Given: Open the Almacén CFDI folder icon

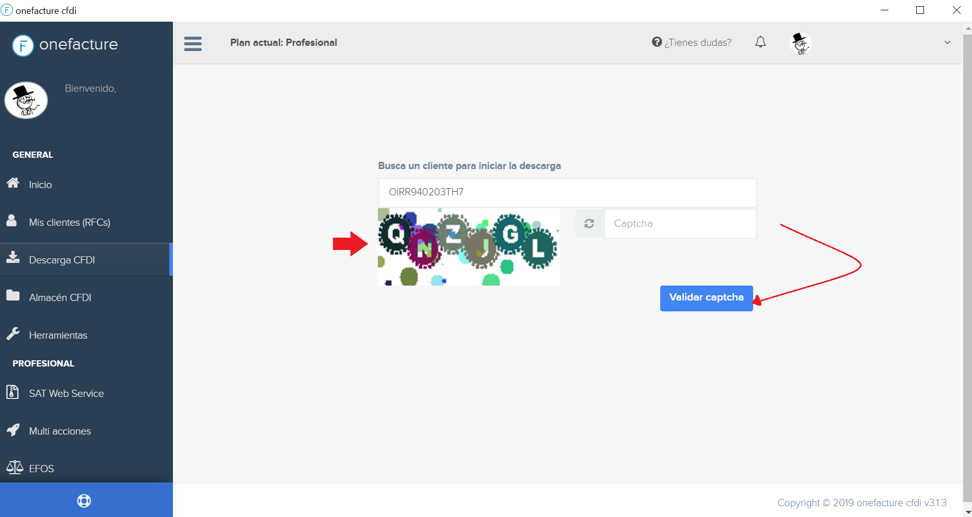Looking at the screenshot, I should (13, 297).
